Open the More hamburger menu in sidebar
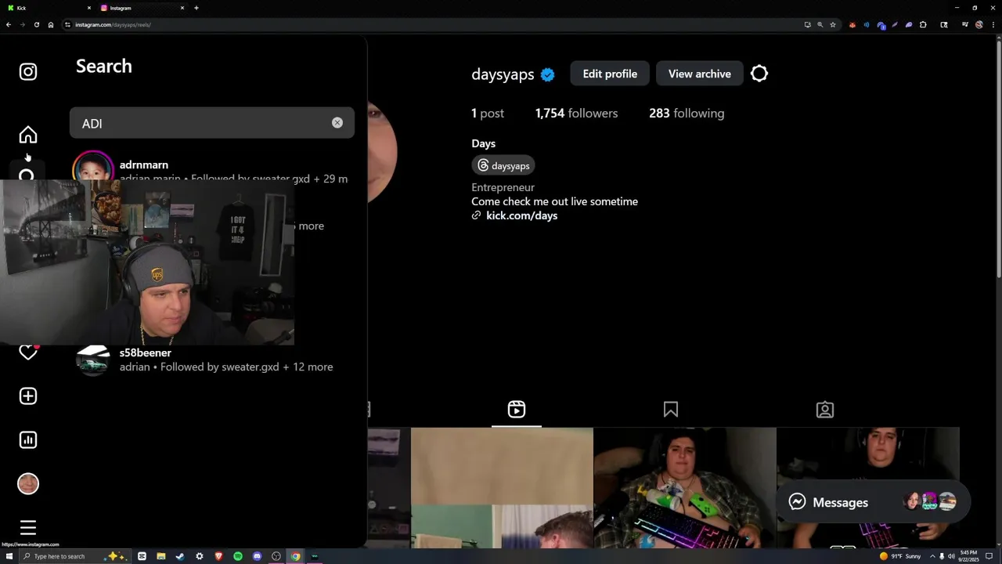This screenshot has width=1002, height=564. (x=28, y=528)
